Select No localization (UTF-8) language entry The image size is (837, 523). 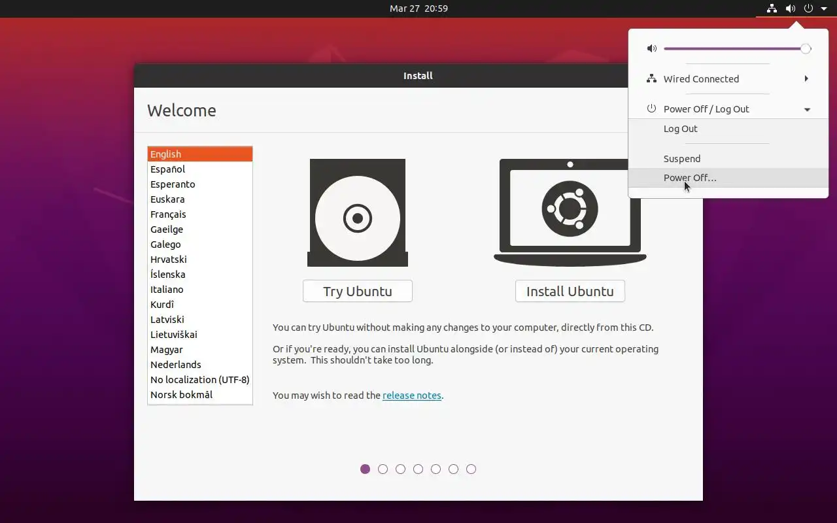(200, 380)
